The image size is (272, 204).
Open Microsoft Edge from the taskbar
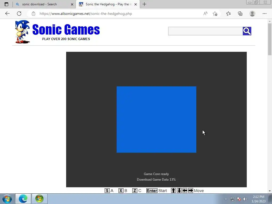point(23,199)
